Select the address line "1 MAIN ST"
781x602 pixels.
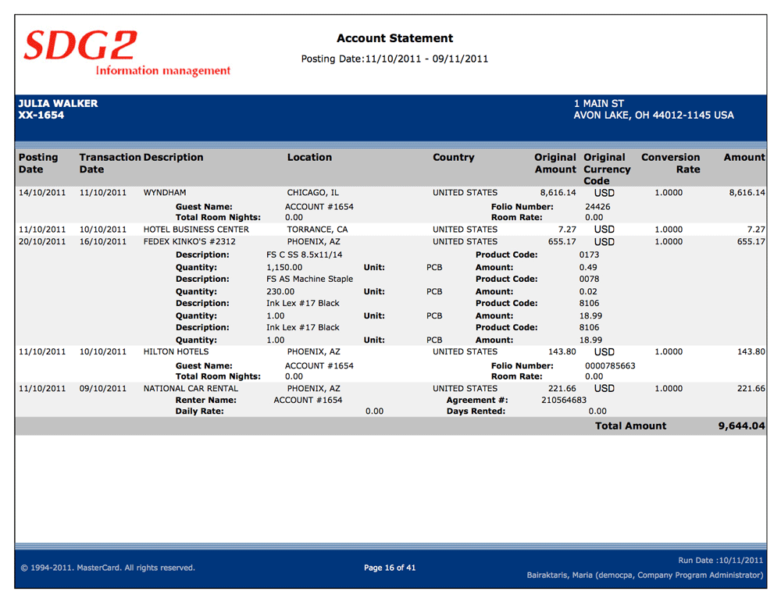coord(599,104)
